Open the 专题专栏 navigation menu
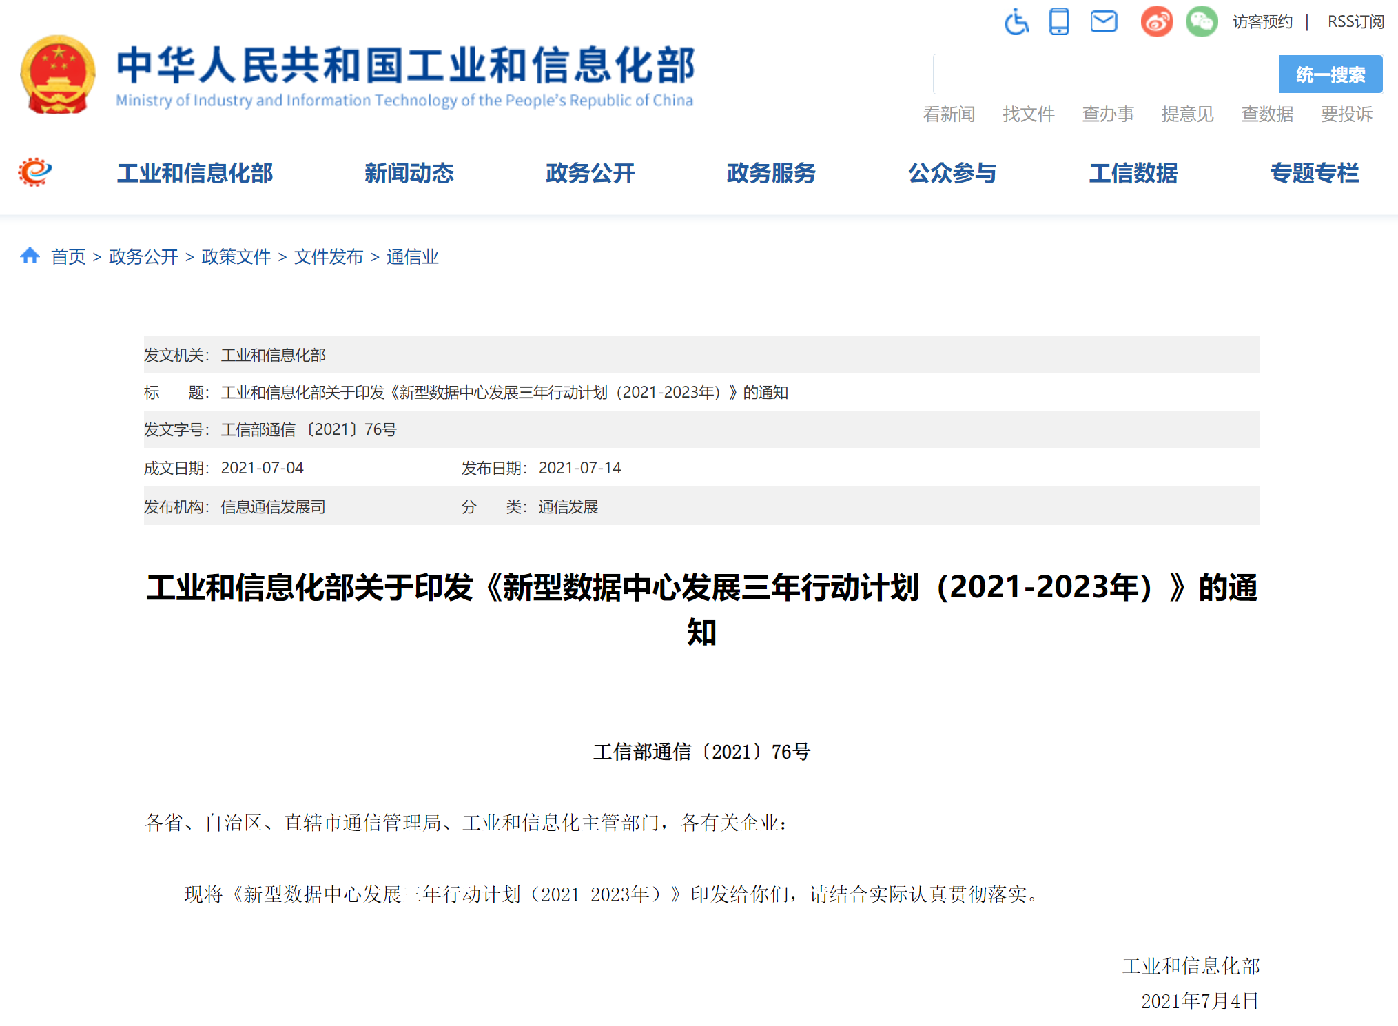The width and height of the screenshot is (1398, 1026). point(1314,173)
